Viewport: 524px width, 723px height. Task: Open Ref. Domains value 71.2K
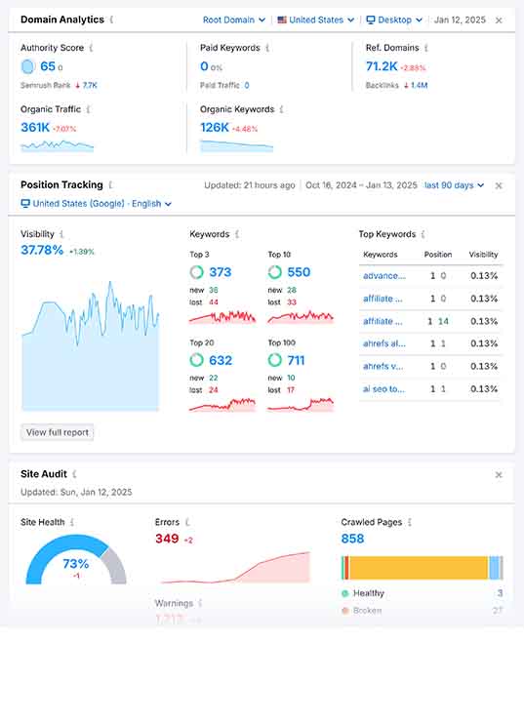pyautogui.click(x=382, y=66)
